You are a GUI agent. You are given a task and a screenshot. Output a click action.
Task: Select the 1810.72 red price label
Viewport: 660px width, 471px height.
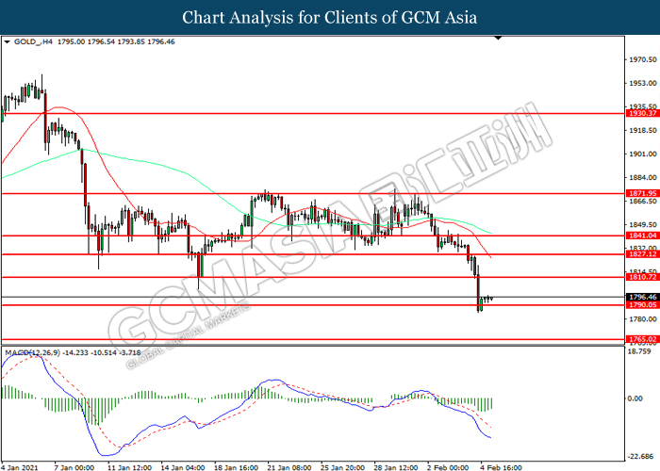point(643,277)
